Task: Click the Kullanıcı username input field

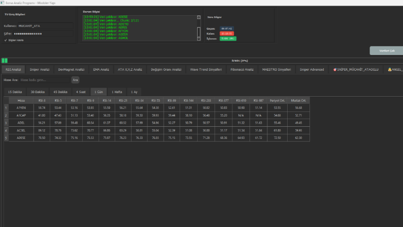Action: [x=46, y=26]
